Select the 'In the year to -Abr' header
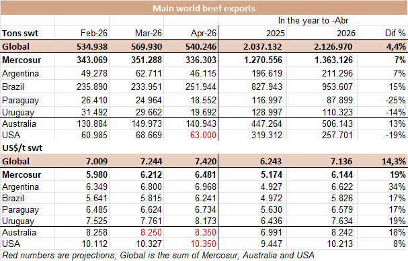The height and width of the screenshot is (261, 408). tap(313, 20)
